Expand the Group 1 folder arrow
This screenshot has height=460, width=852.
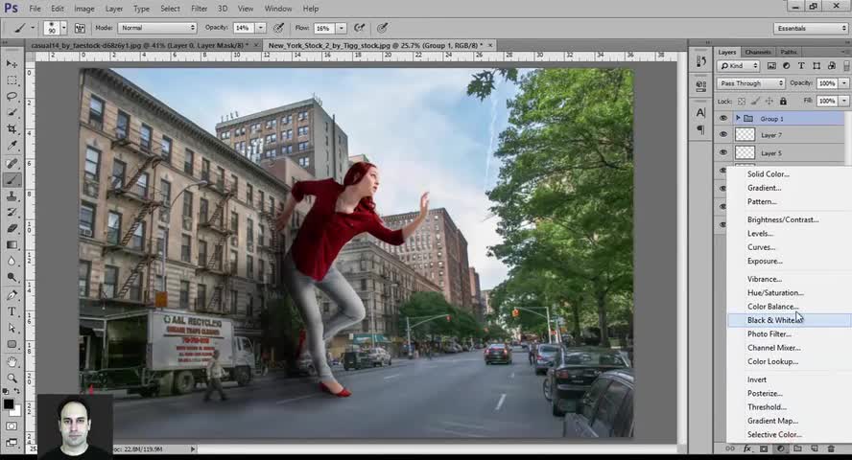737,119
